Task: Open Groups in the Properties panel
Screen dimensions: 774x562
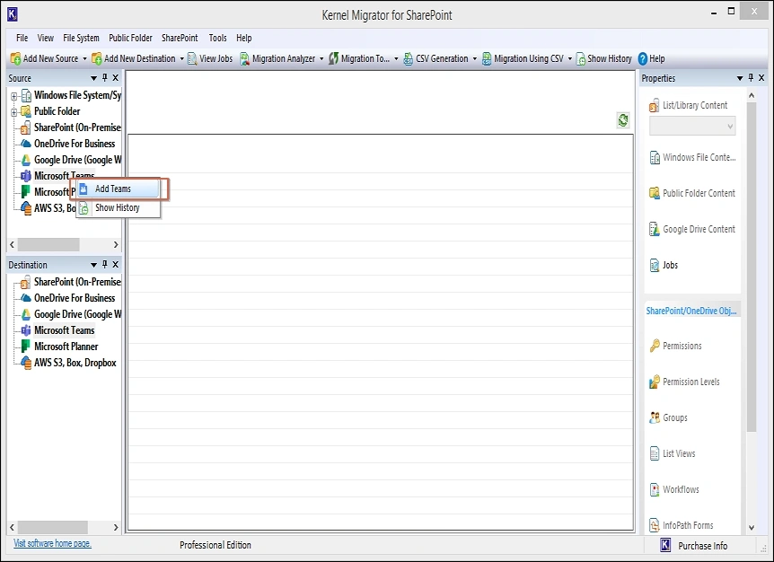Action: [x=669, y=418]
